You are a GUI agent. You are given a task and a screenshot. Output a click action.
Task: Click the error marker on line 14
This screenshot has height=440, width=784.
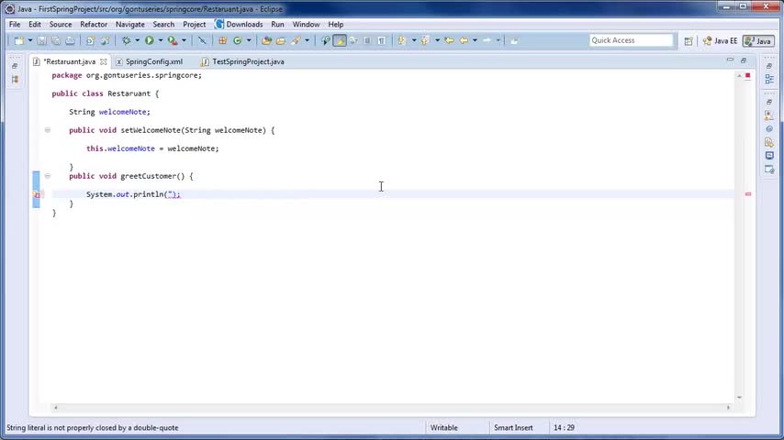[x=37, y=194]
